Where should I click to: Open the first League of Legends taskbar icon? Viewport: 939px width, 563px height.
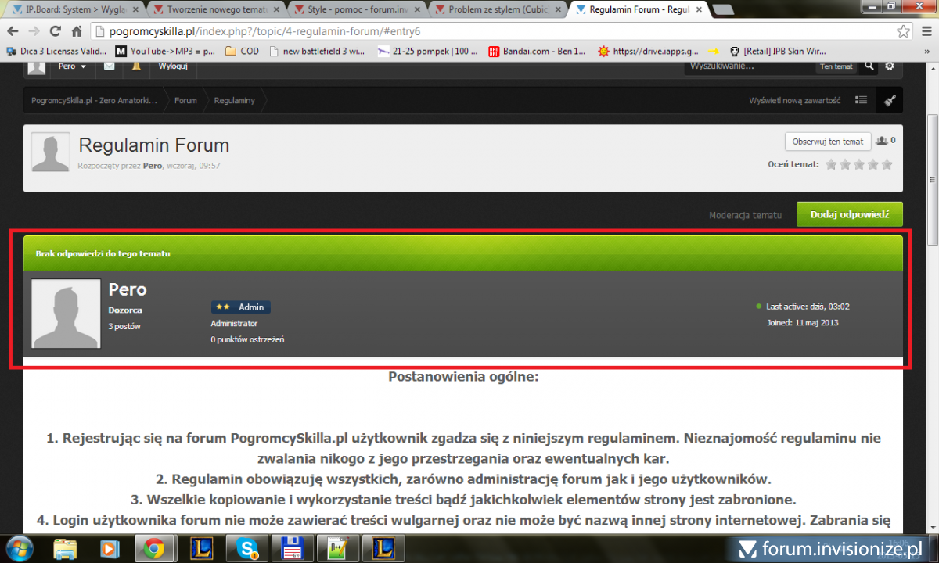(201, 549)
